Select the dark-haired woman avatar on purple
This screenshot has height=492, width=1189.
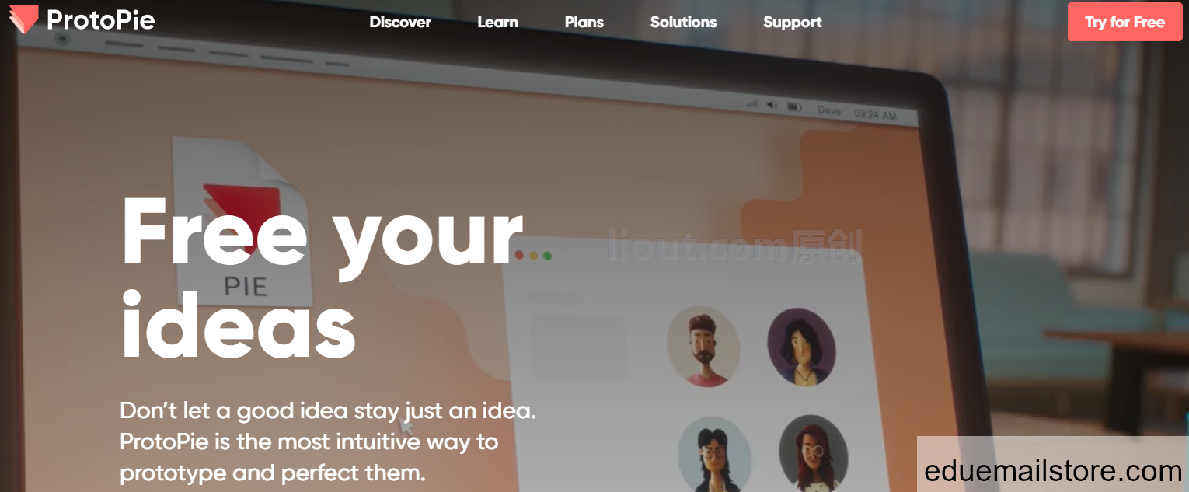tap(801, 346)
